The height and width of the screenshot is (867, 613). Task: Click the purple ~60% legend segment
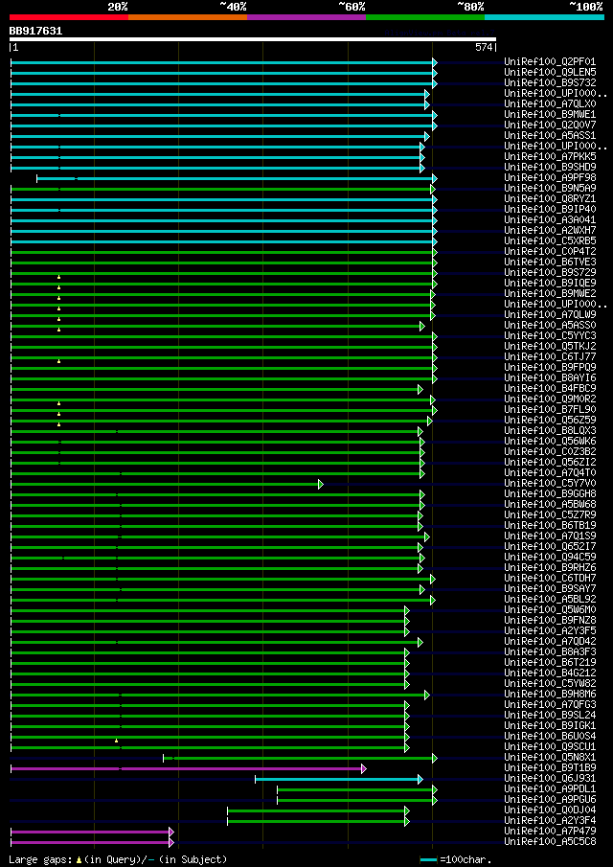coord(306,17)
